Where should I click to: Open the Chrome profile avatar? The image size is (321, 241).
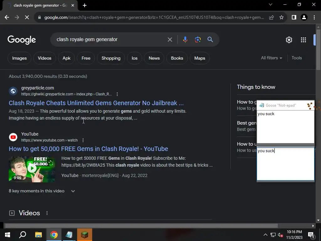(304, 18)
